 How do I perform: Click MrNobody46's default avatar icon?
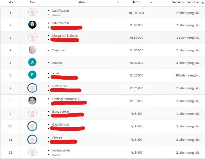(x=32, y=152)
